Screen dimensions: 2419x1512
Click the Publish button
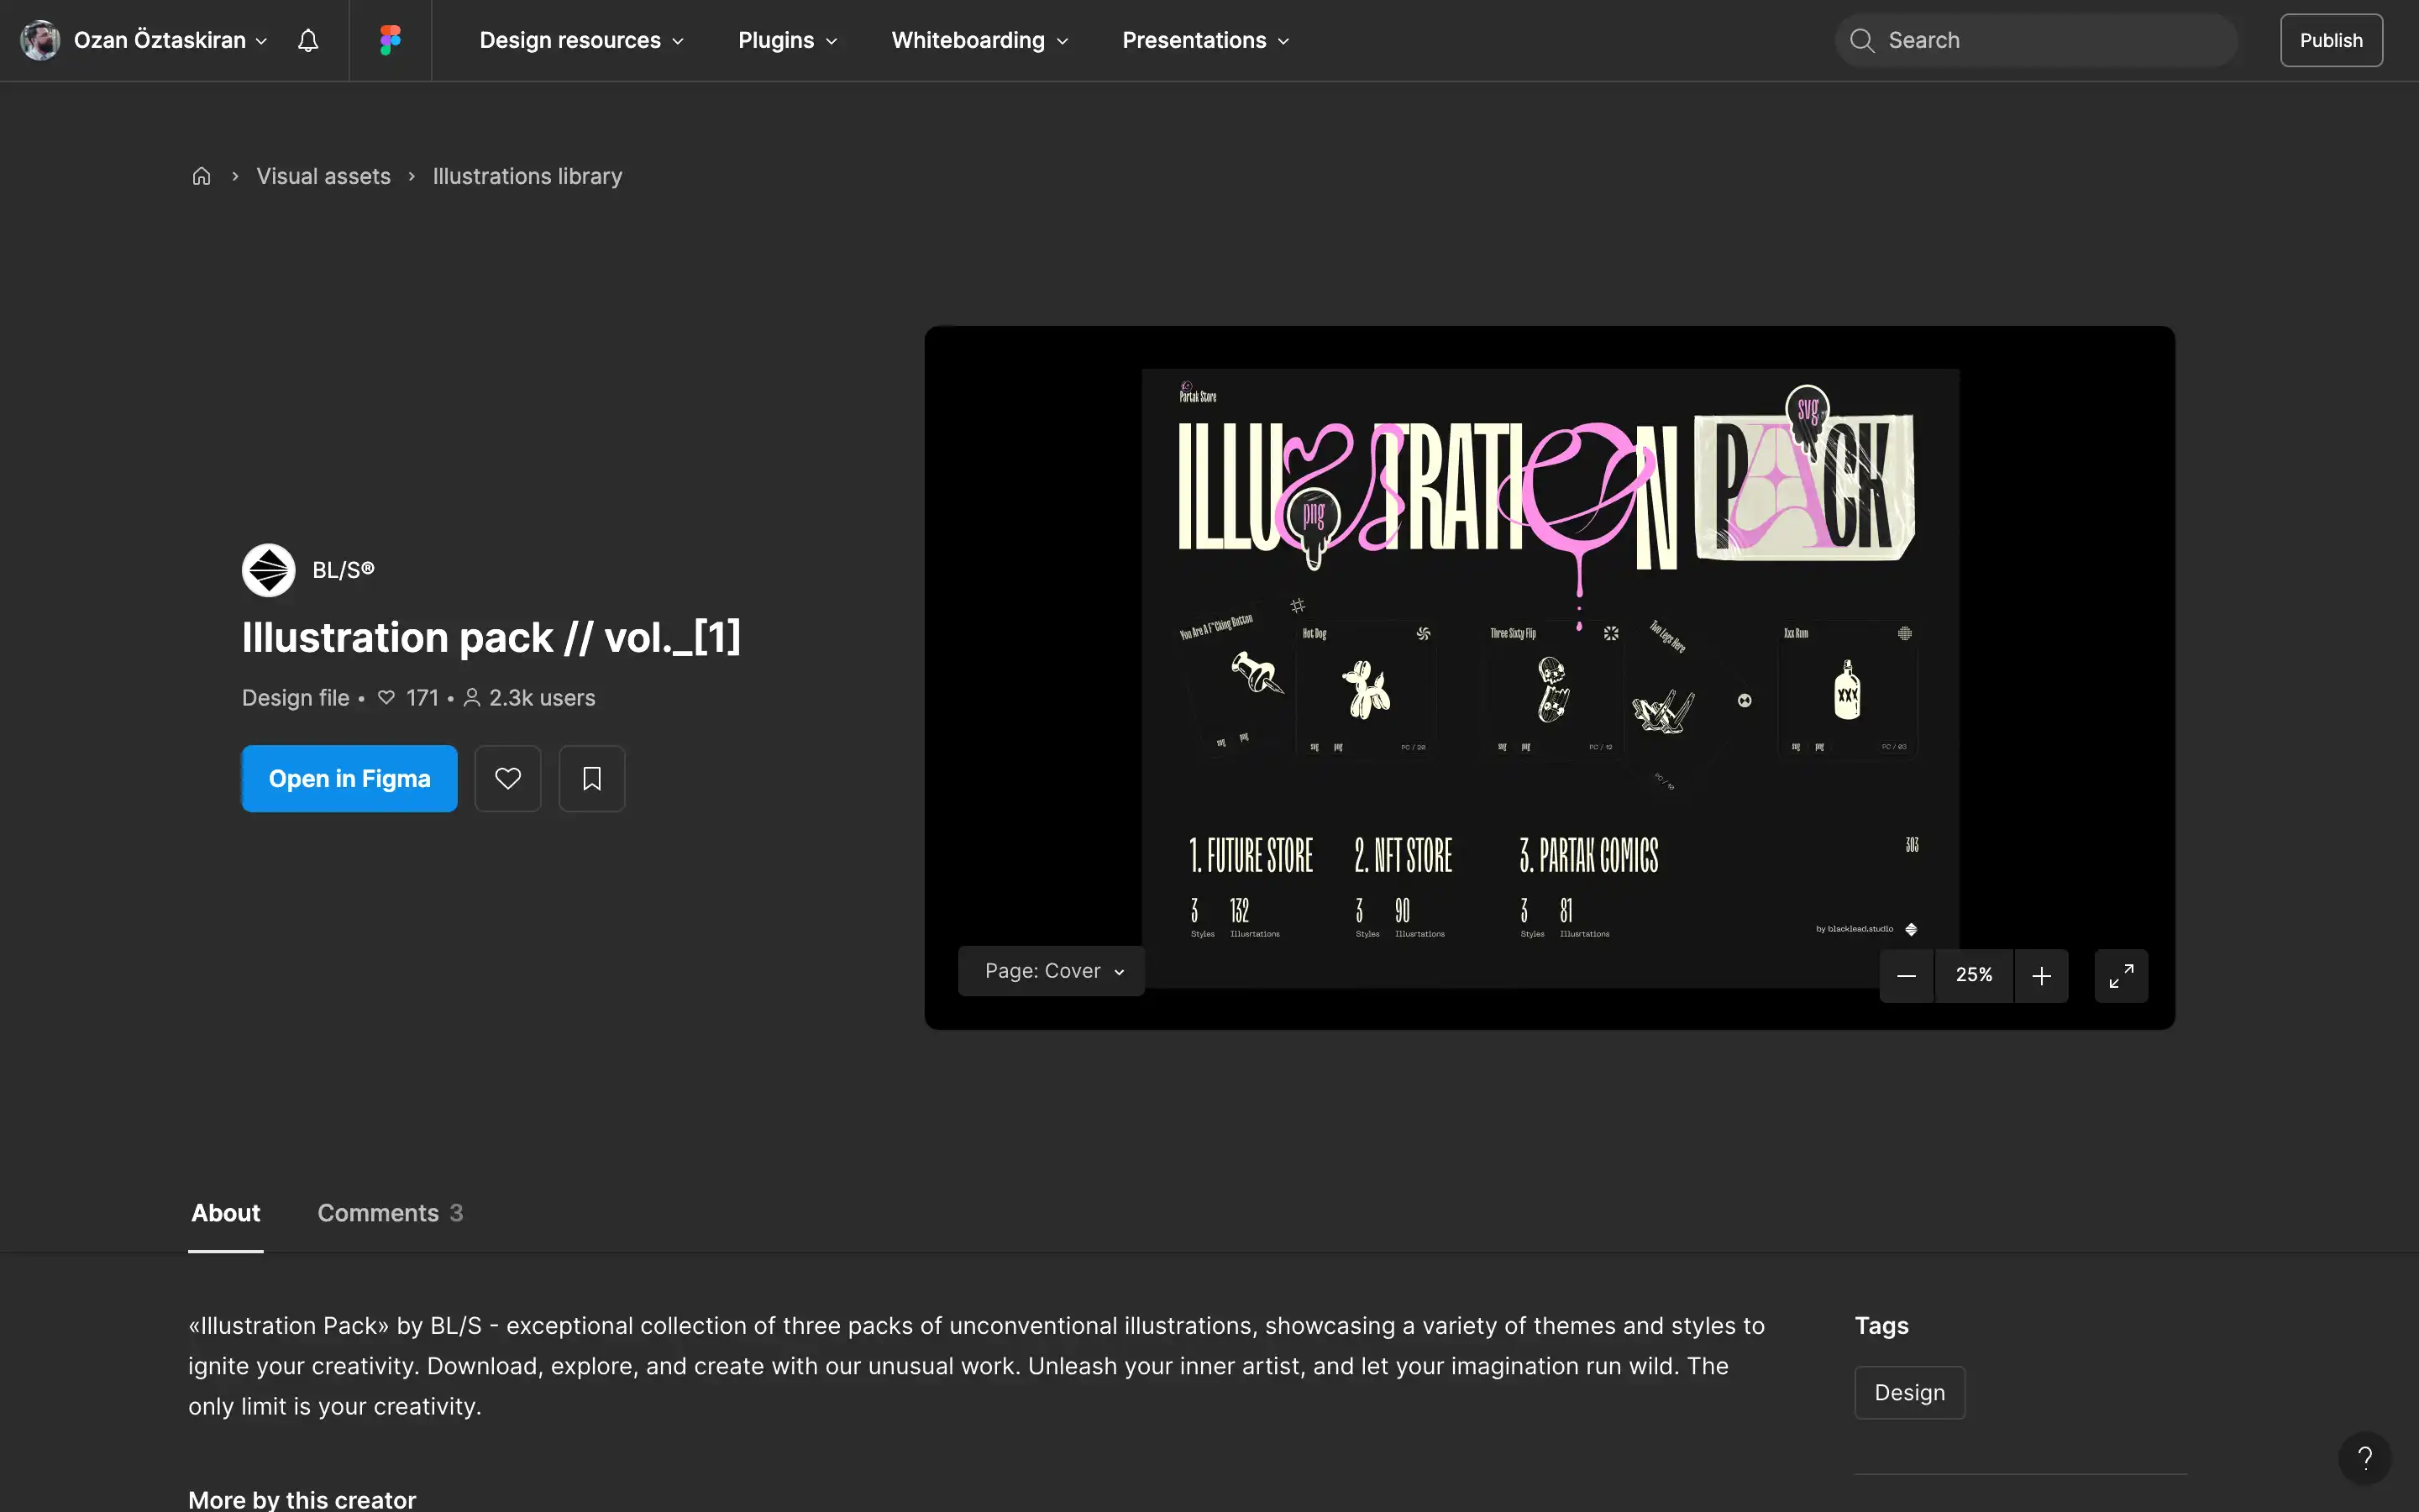pos(2331,40)
